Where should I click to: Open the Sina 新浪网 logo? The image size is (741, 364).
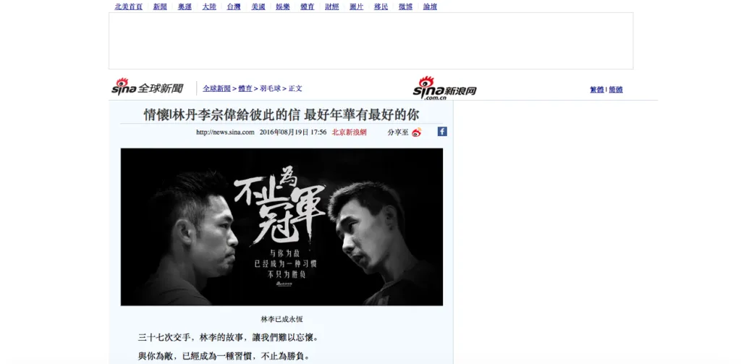click(444, 88)
